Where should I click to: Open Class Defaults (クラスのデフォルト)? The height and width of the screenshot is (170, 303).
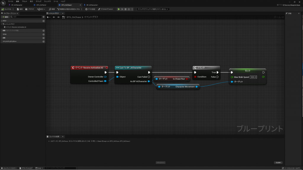(106, 9)
